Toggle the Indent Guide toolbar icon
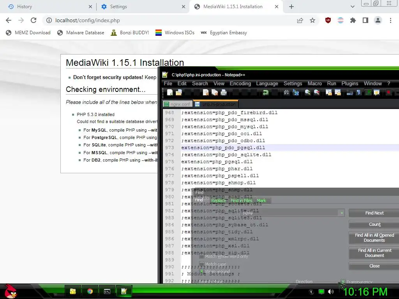399x299 pixels. point(368,93)
